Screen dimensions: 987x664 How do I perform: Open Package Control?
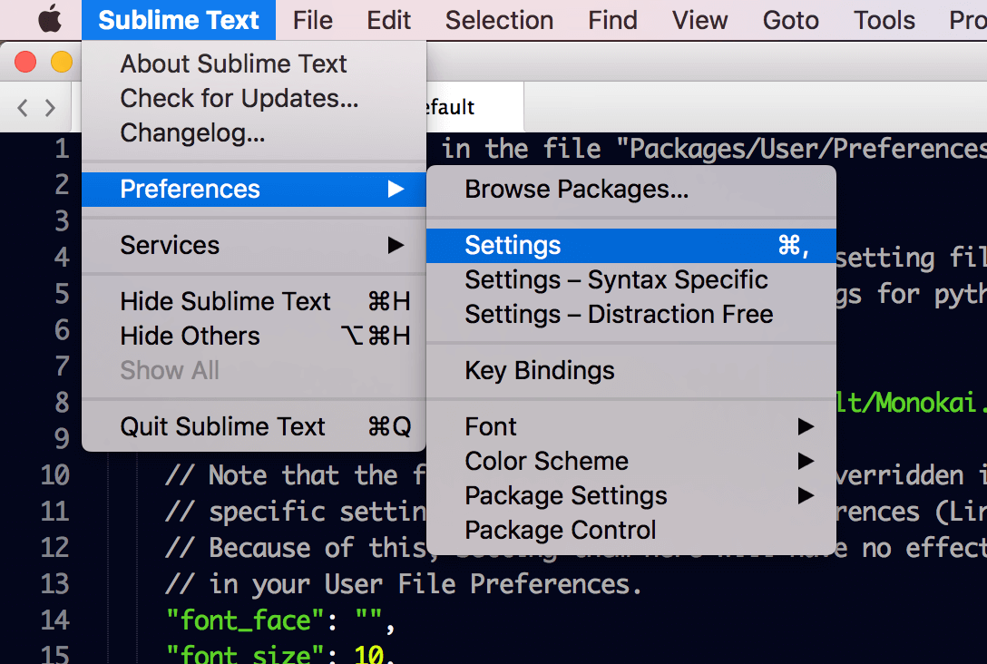630,531
